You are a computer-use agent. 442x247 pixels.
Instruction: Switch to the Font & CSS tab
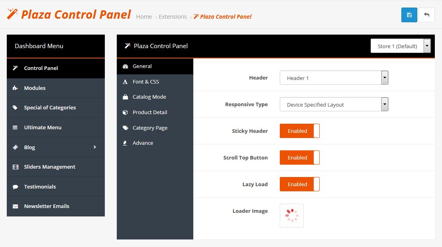point(155,82)
